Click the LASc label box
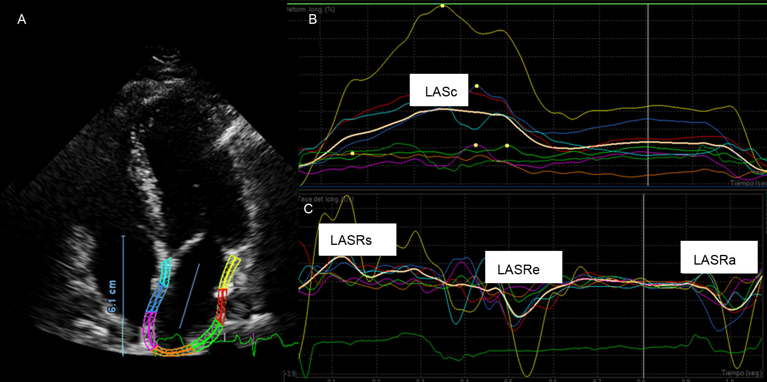This screenshot has width=767, height=382. coord(439,90)
